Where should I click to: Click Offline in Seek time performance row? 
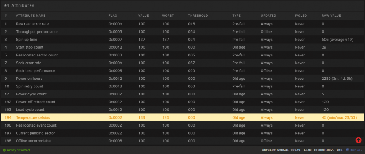(266, 71)
